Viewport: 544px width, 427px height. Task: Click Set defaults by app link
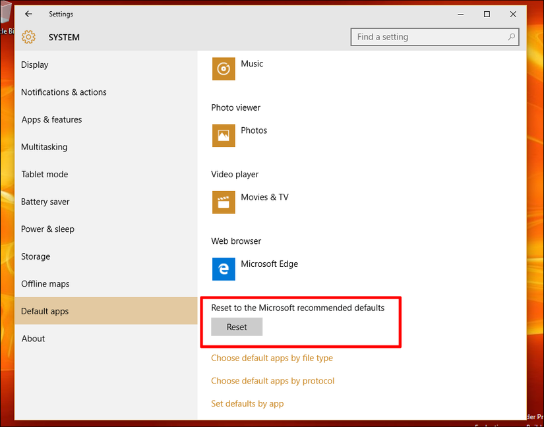[x=247, y=403]
